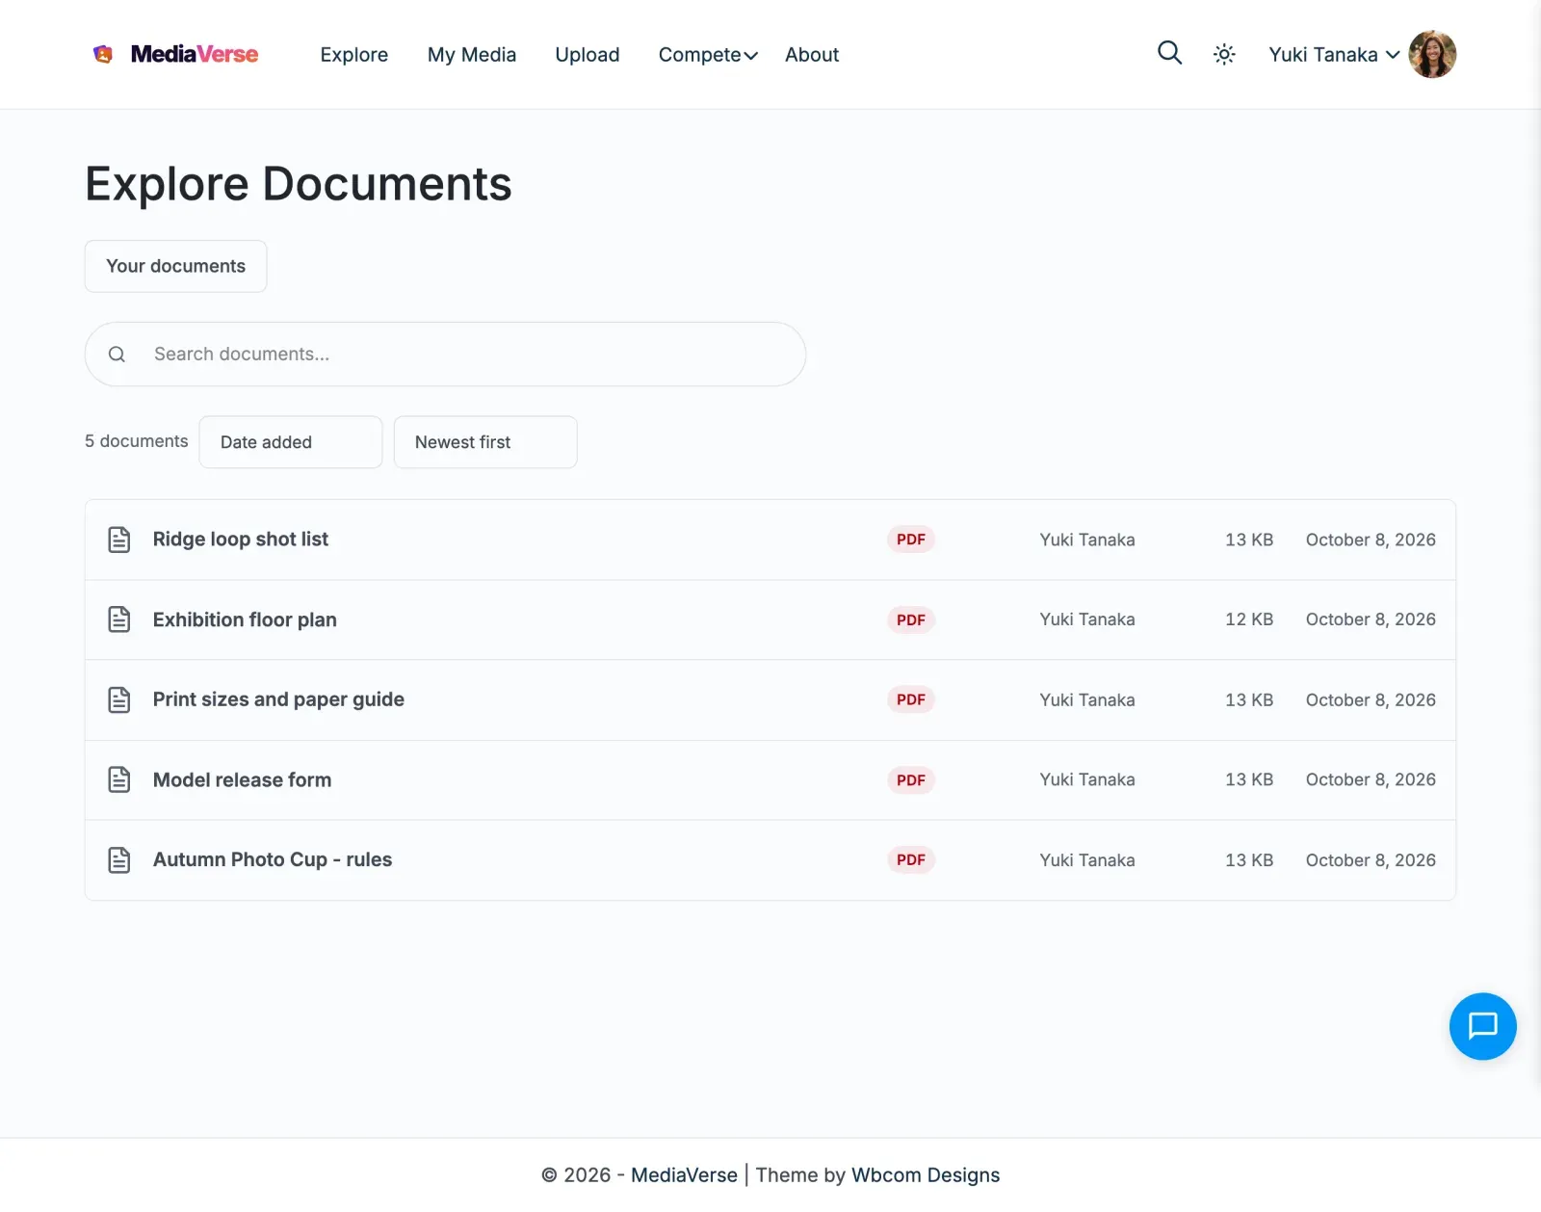Click the PDF badge on Ridge loop shot list
1541x1212 pixels.
click(x=911, y=540)
